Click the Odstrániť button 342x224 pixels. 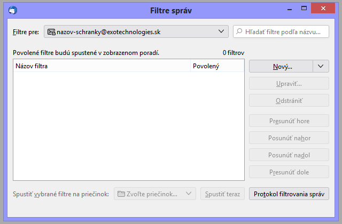point(289,100)
